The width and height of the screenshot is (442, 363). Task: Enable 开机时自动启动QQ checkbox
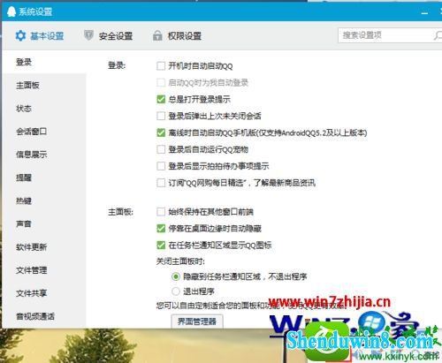point(161,66)
